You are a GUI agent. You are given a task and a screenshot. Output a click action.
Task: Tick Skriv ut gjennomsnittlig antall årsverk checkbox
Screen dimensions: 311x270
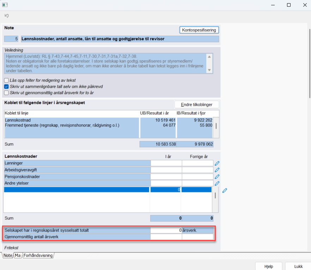point(6,93)
